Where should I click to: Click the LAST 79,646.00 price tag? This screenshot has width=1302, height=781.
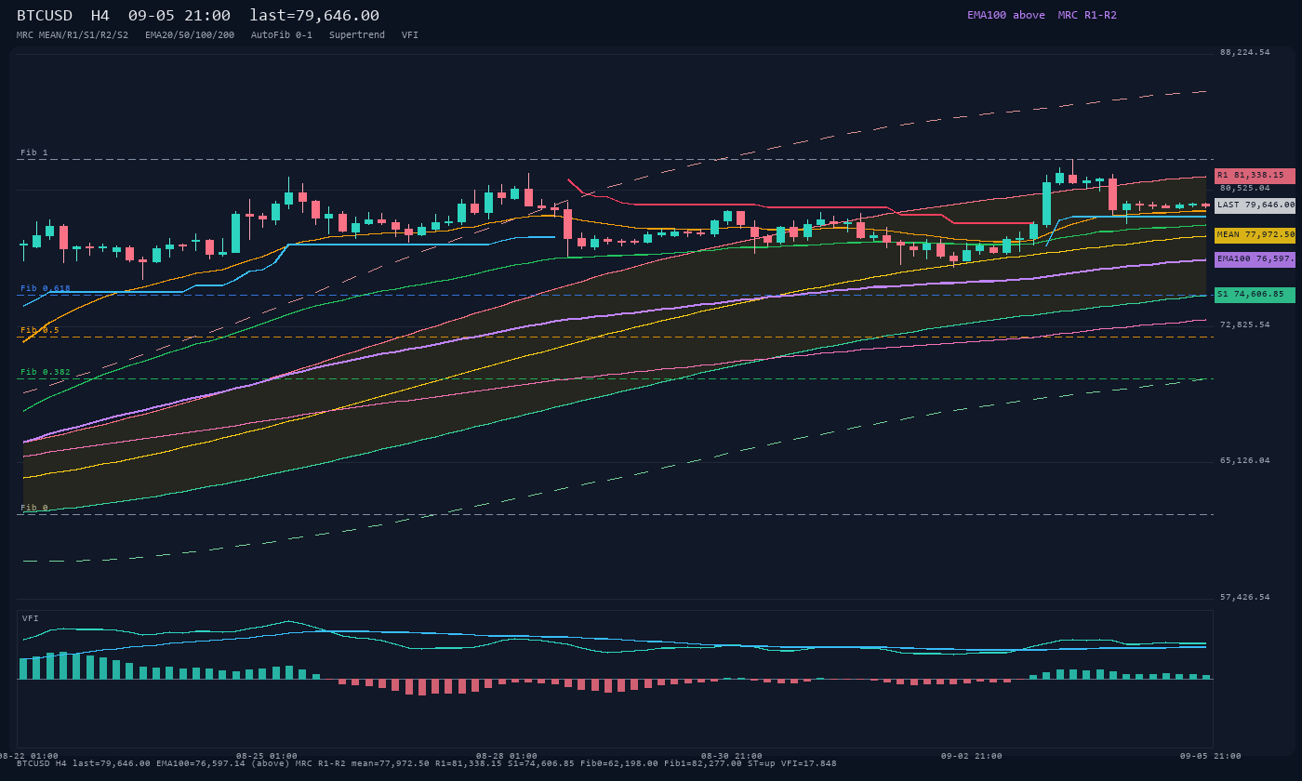pyautogui.click(x=1255, y=205)
